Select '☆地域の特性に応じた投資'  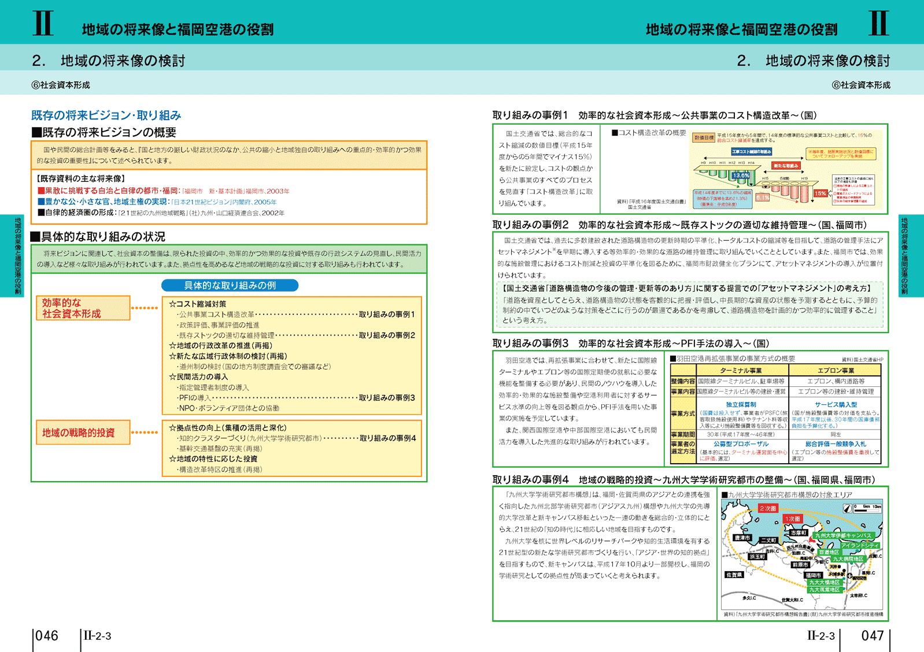coord(213,459)
